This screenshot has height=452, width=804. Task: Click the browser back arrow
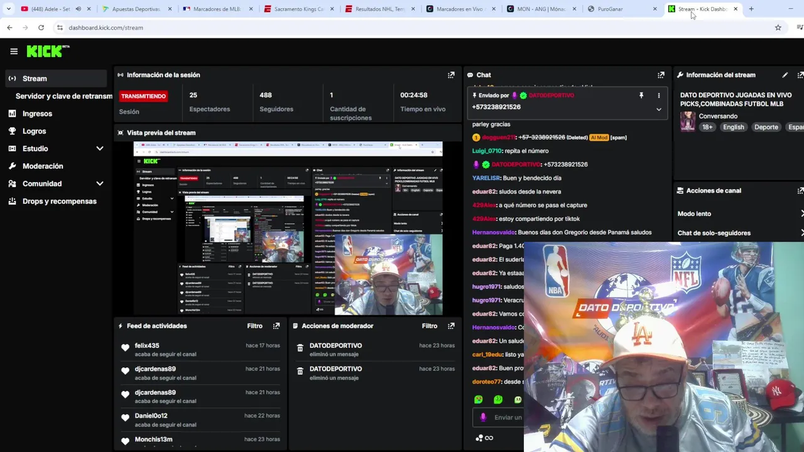9,28
